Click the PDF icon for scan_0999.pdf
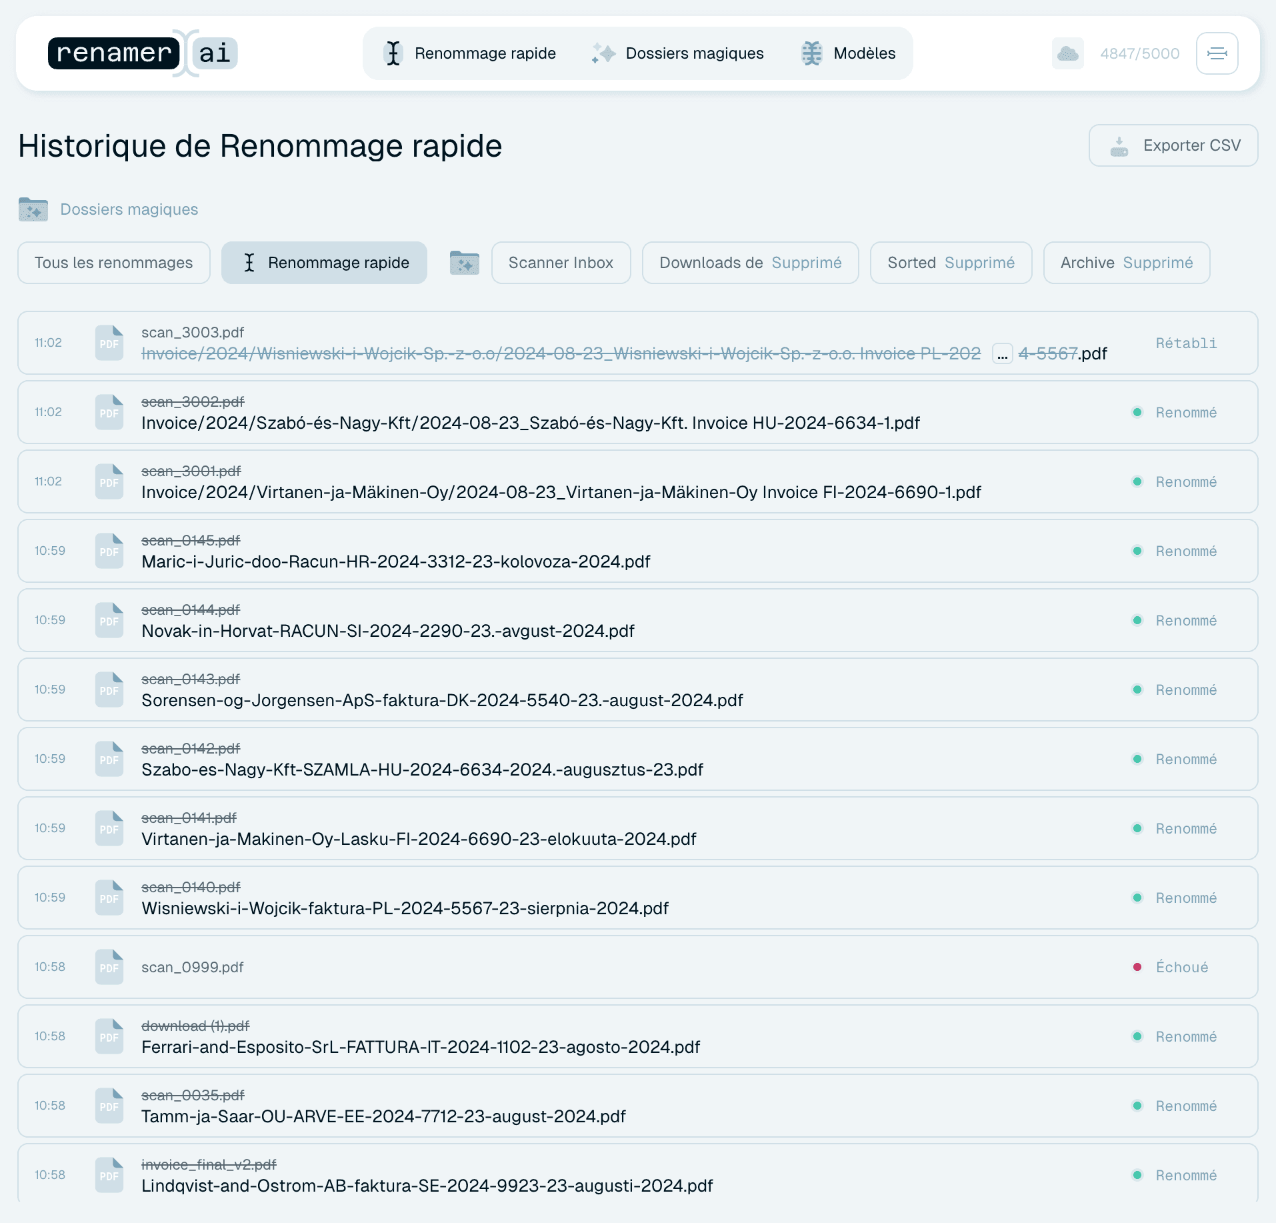 (109, 967)
